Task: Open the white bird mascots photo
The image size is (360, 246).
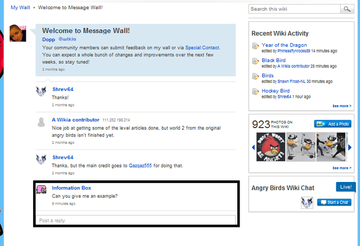Action: point(301,147)
